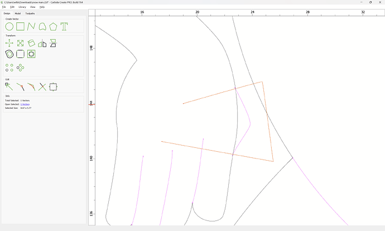Minimize the Carbide Create window
Image resolution: width=385 pixels, height=231 pixels.
pyautogui.click(x=362, y=2)
